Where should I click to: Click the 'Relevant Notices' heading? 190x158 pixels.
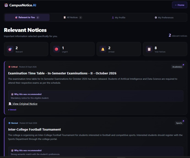point(25,30)
